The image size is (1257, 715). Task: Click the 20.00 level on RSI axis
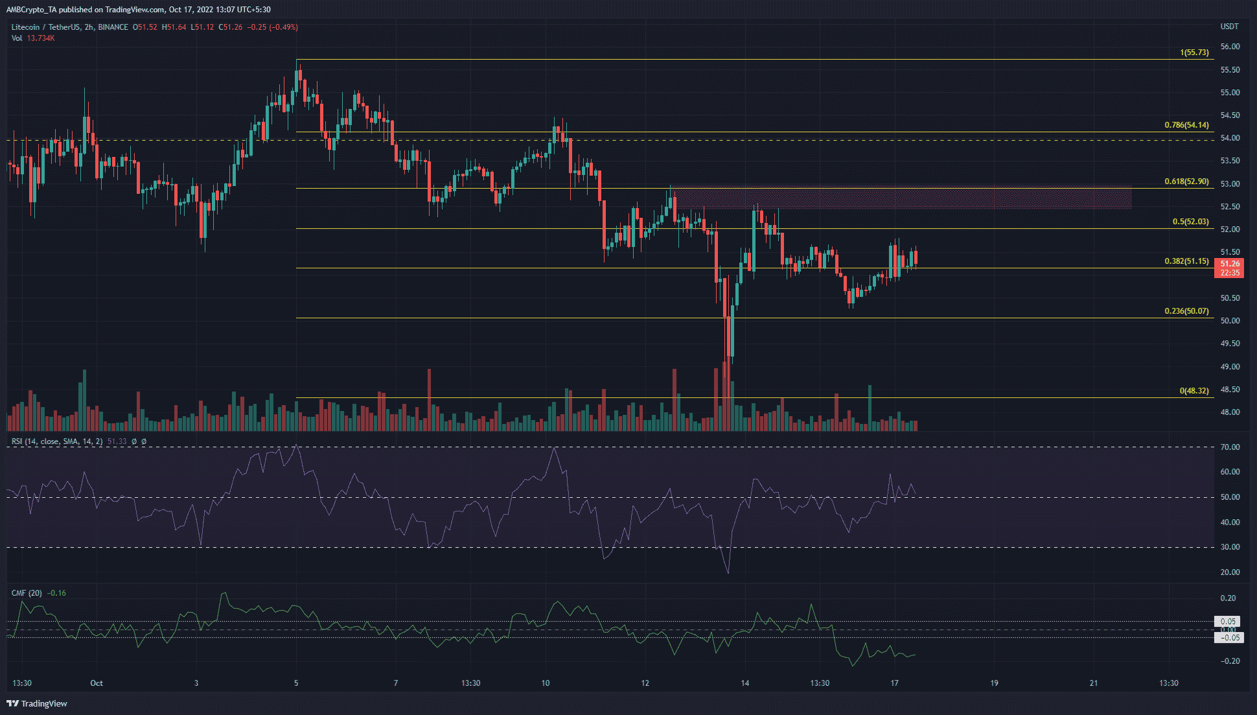[1230, 572]
